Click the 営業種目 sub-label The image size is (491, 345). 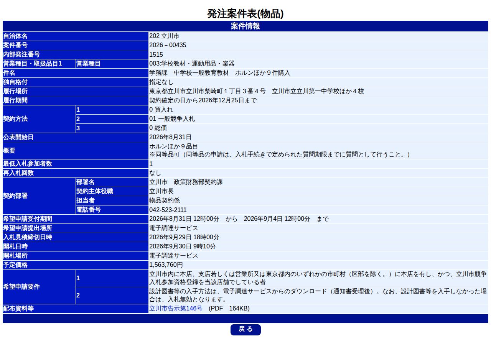[x=112, y=64]
